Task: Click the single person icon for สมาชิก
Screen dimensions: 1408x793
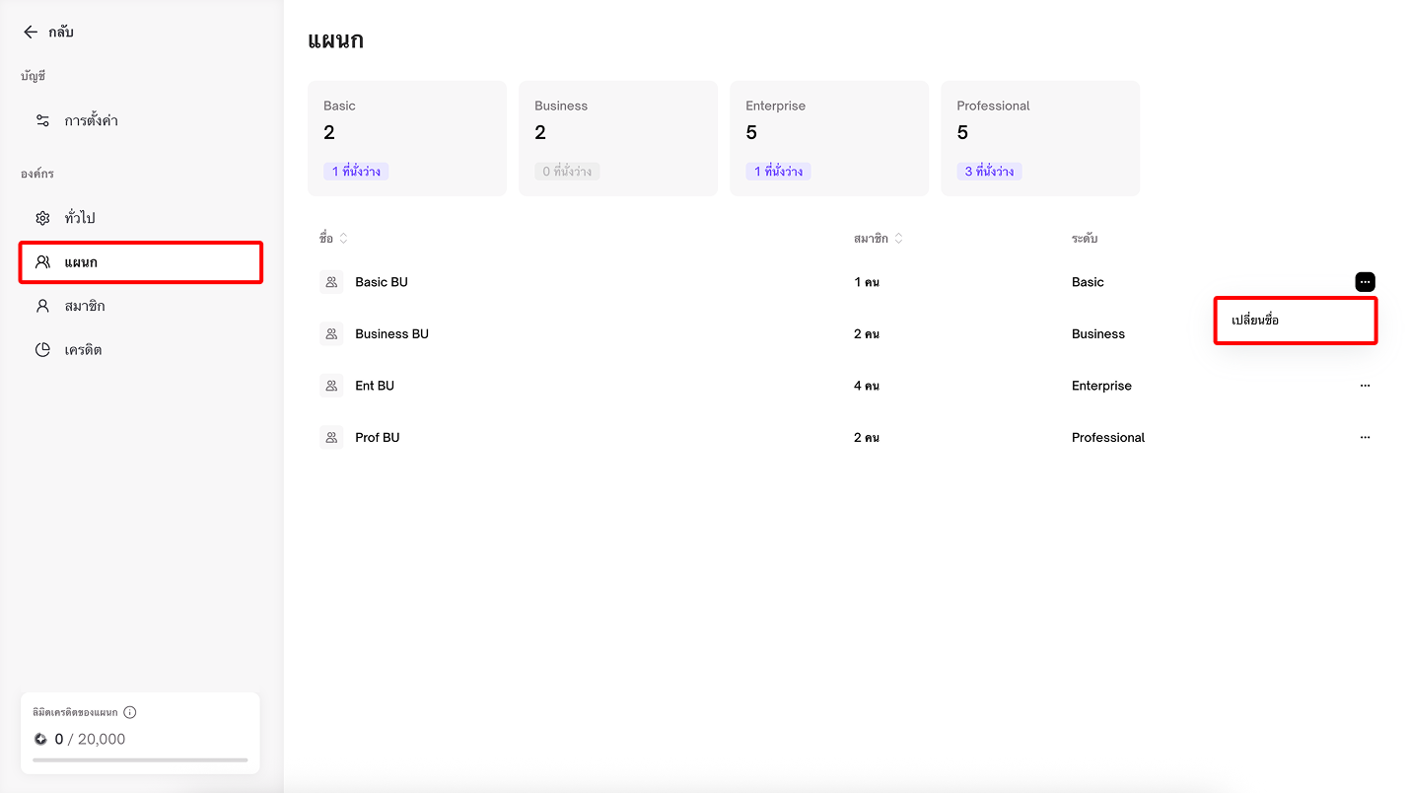Action: pyautogui.click(x=42, y=306)
